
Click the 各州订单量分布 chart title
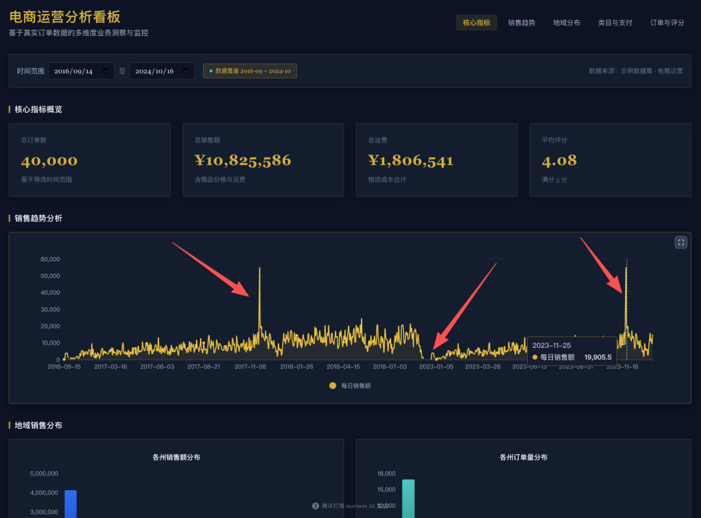[x=523, y=457]
